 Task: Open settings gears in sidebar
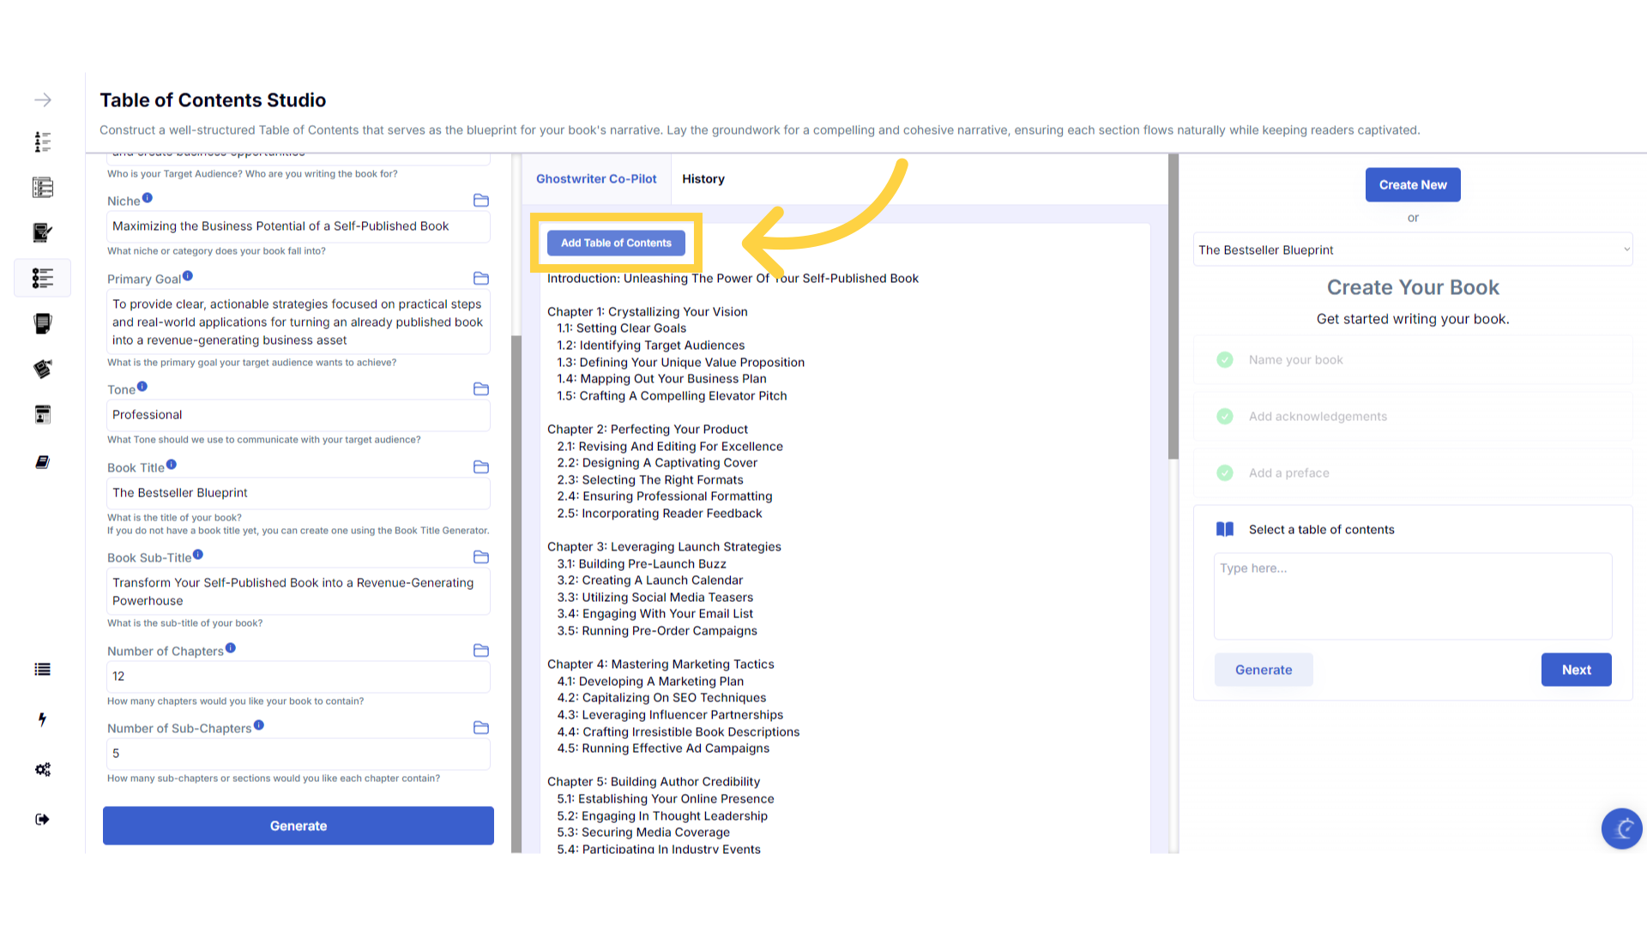(x=42, y=770)
